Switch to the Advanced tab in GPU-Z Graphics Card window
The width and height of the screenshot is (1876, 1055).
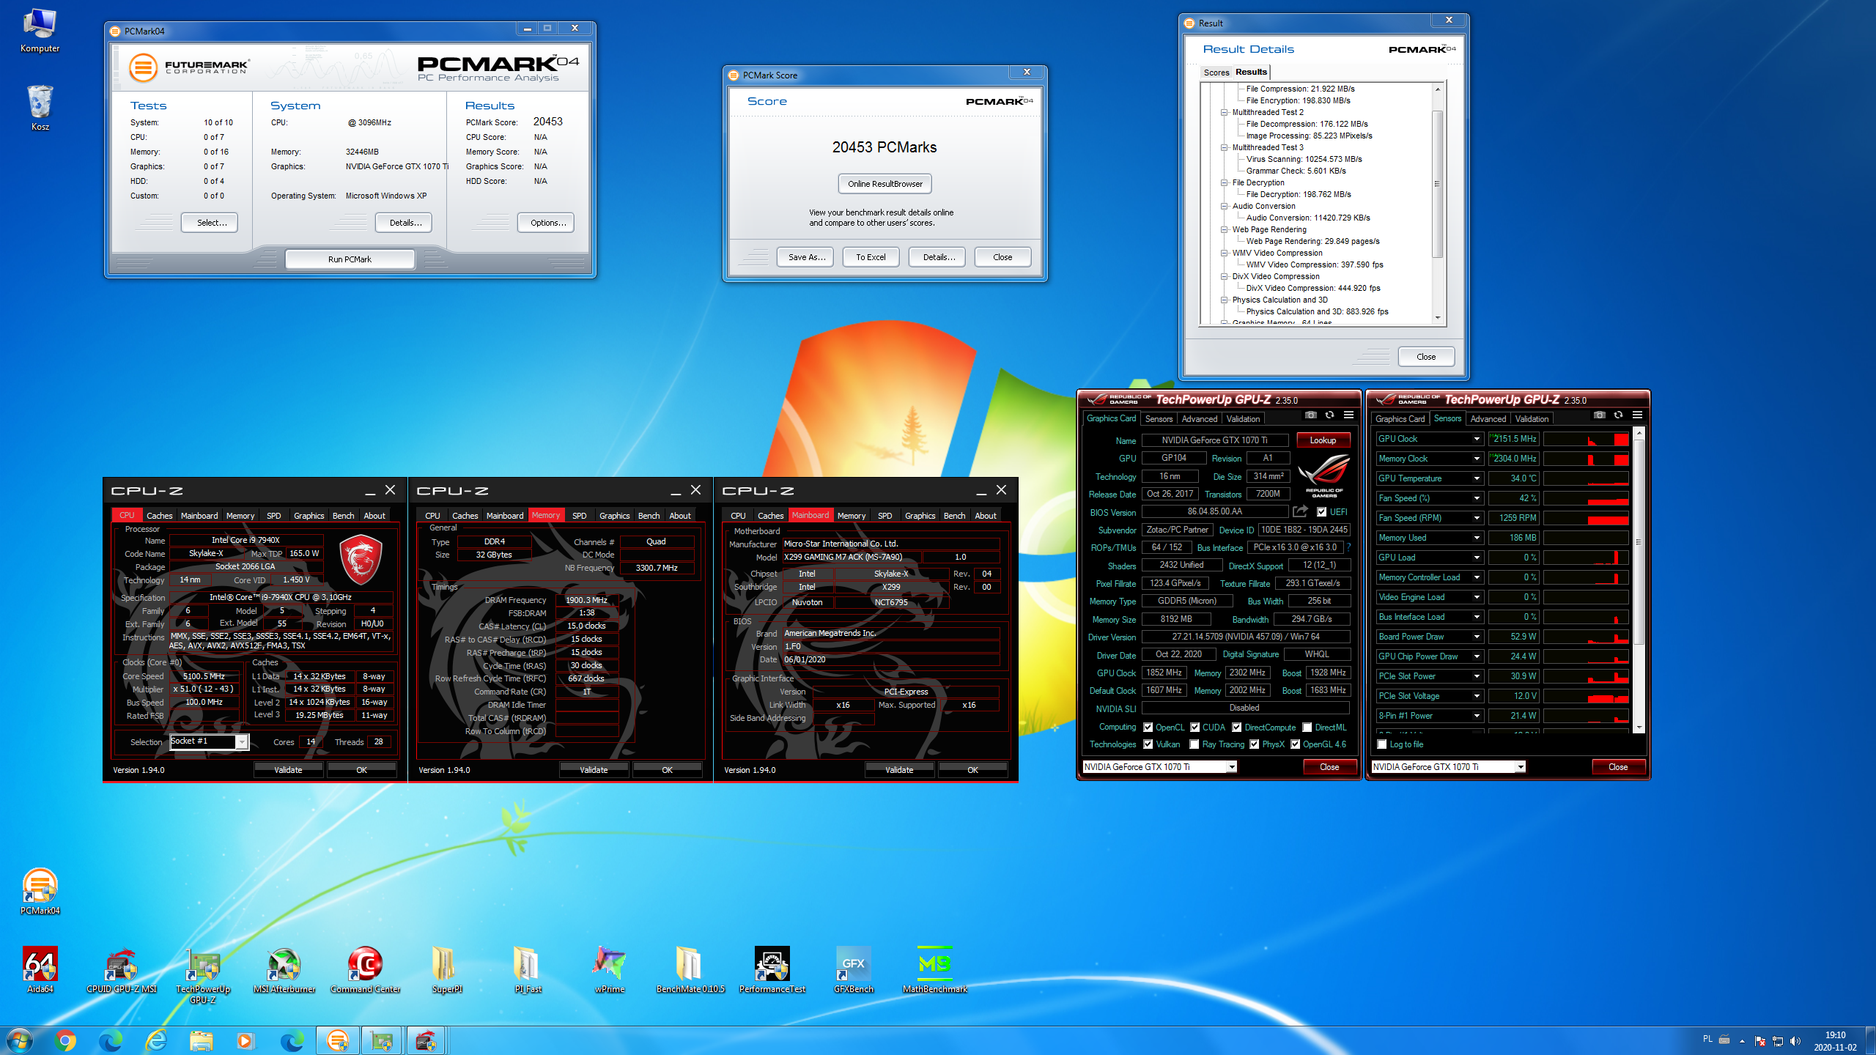pos(1200,419)
